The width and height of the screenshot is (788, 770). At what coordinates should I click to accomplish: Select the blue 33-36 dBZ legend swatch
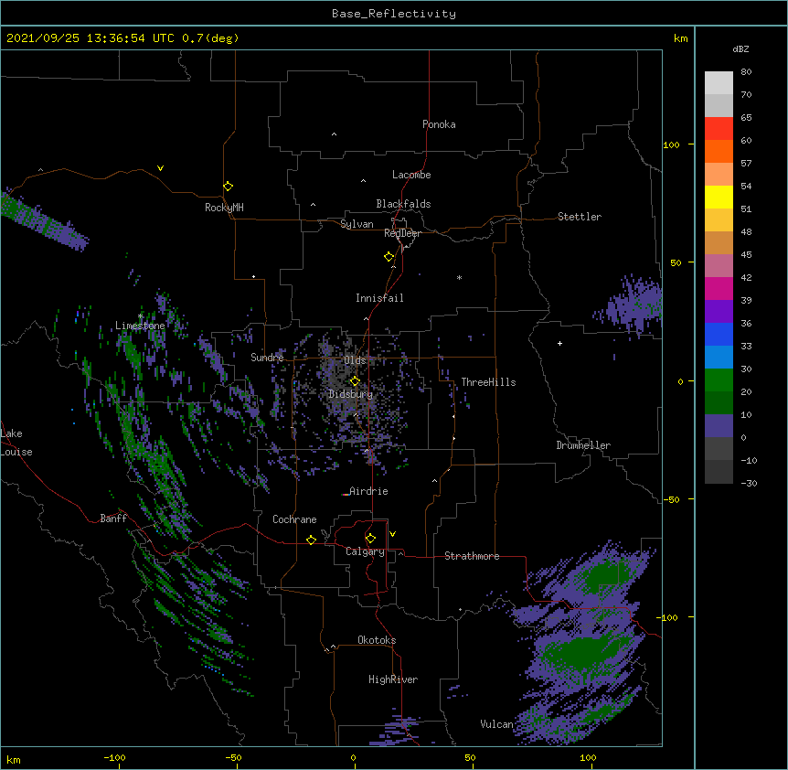point(719,334)
